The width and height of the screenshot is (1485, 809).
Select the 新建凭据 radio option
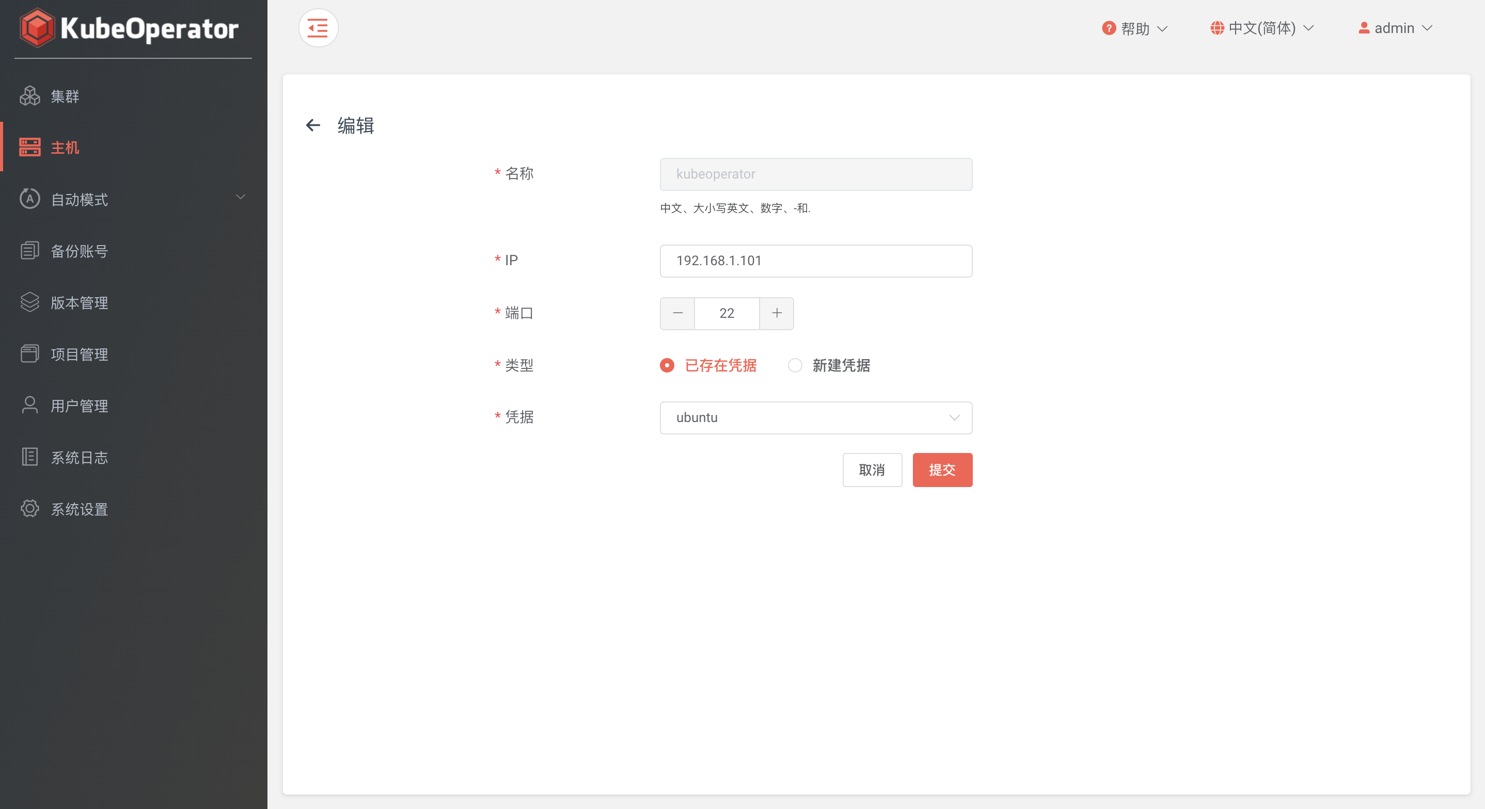click(x=795, y=365)
